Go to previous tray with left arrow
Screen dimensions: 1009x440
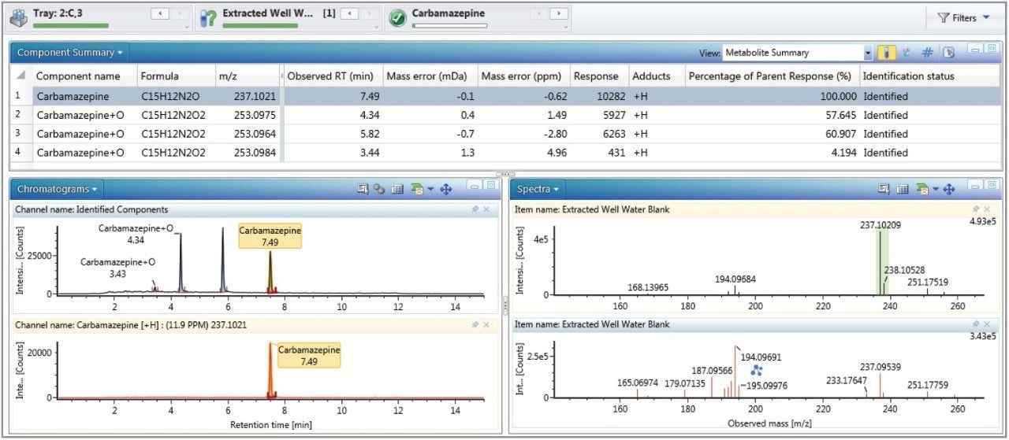coord(160,13)
